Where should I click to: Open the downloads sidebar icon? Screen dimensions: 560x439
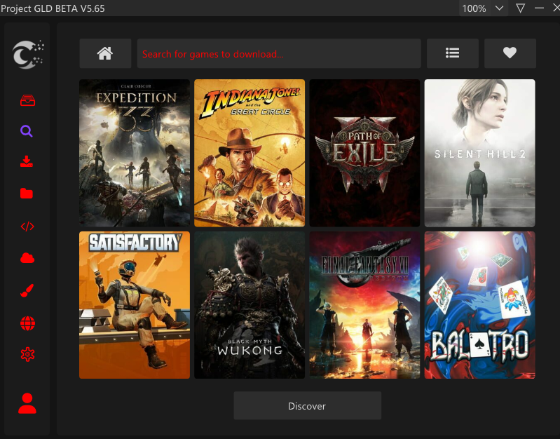tap(27, 161)
